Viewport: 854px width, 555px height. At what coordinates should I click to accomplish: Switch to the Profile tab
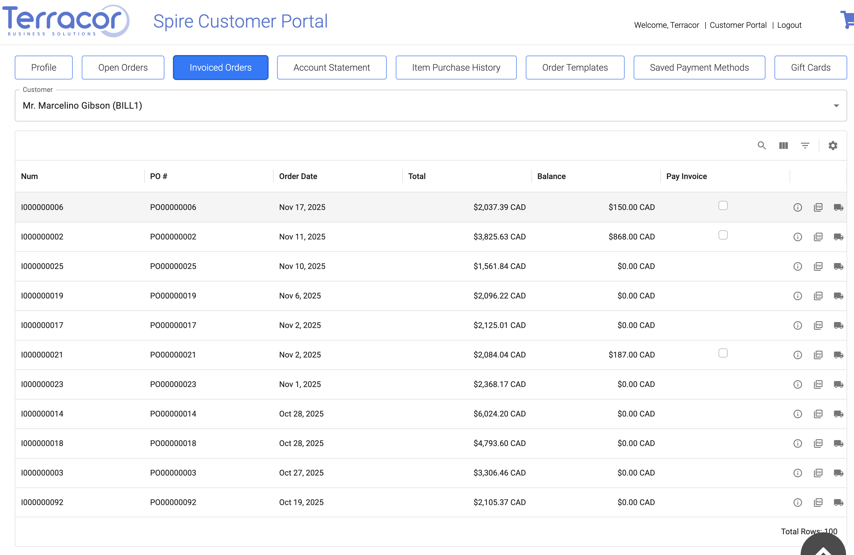coord(44,68)
